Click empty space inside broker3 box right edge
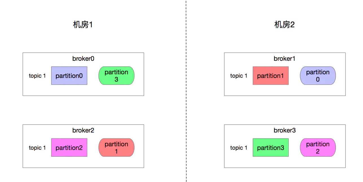 (x=341, y=147)
